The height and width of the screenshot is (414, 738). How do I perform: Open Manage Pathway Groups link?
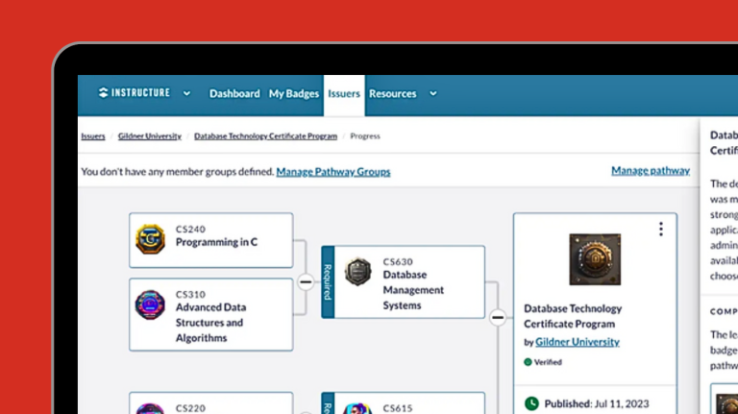pos(333,172)
